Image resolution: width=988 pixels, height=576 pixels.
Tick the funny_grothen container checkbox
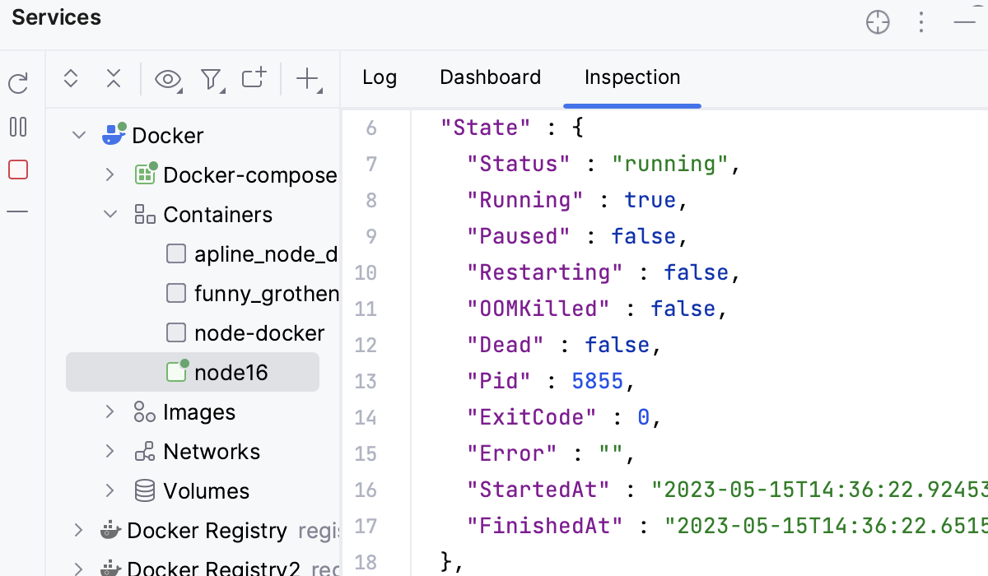(x=176, y=293)
